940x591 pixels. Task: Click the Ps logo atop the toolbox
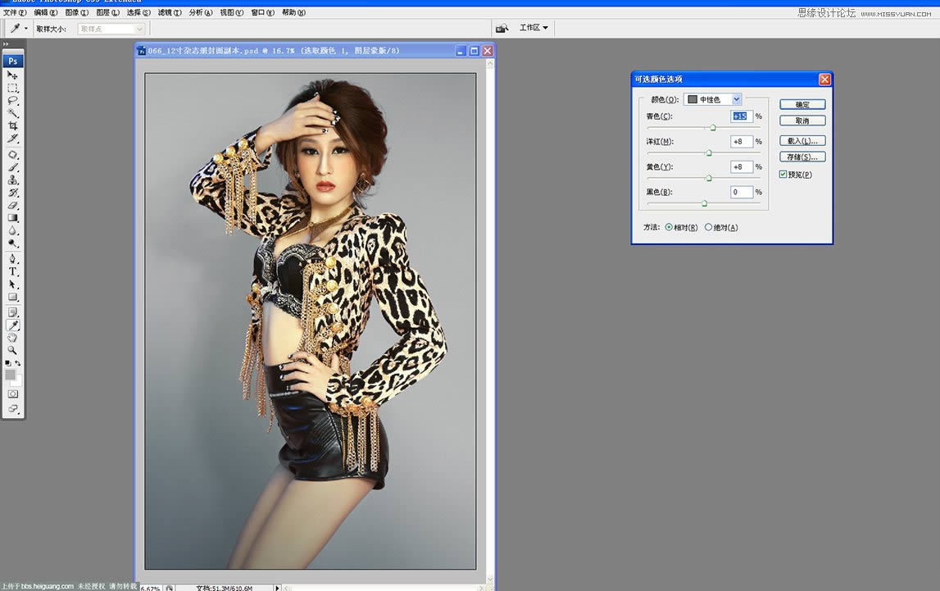(12, 61)
